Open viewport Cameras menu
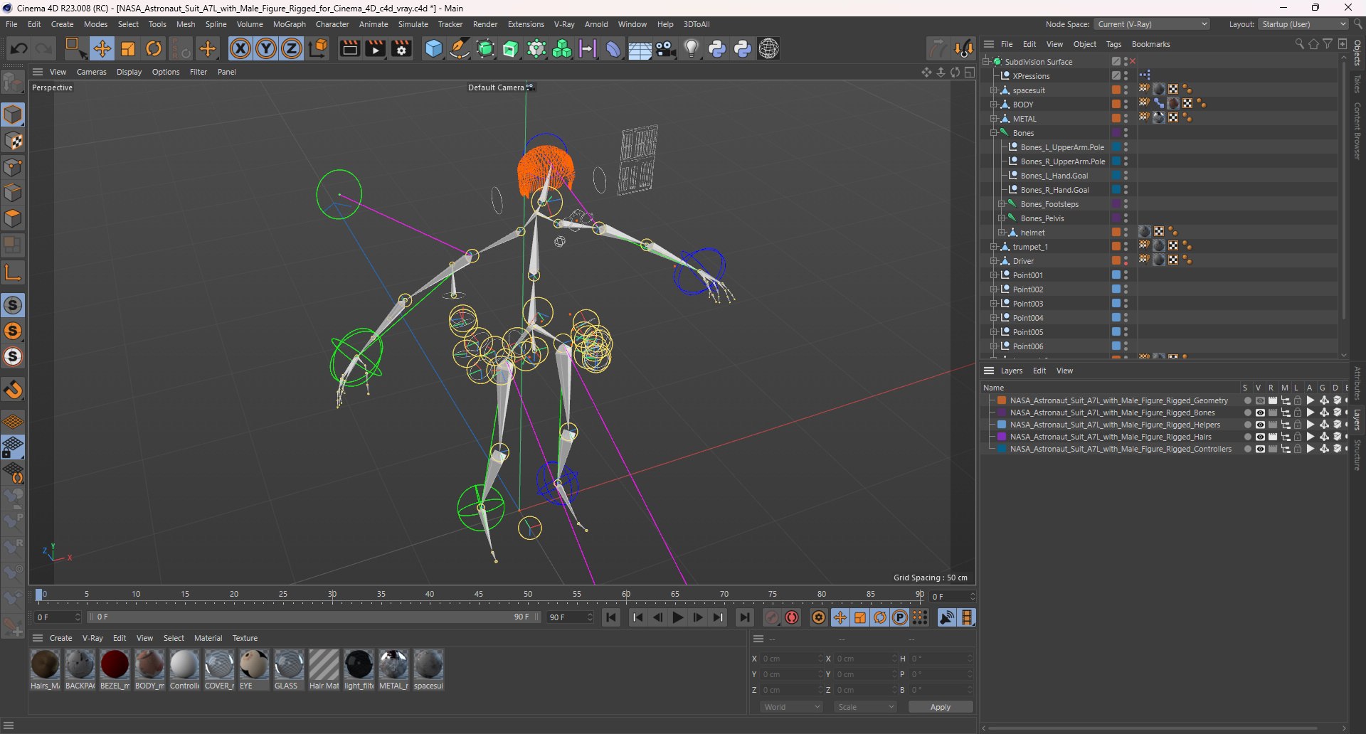This screenshot has width=1366, height=734. (x=91, y=72)
